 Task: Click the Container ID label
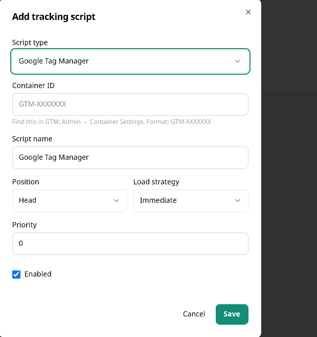33,86
